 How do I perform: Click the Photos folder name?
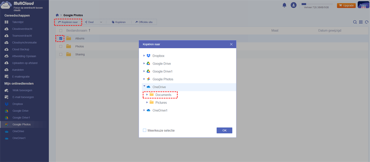click(80, 46)
